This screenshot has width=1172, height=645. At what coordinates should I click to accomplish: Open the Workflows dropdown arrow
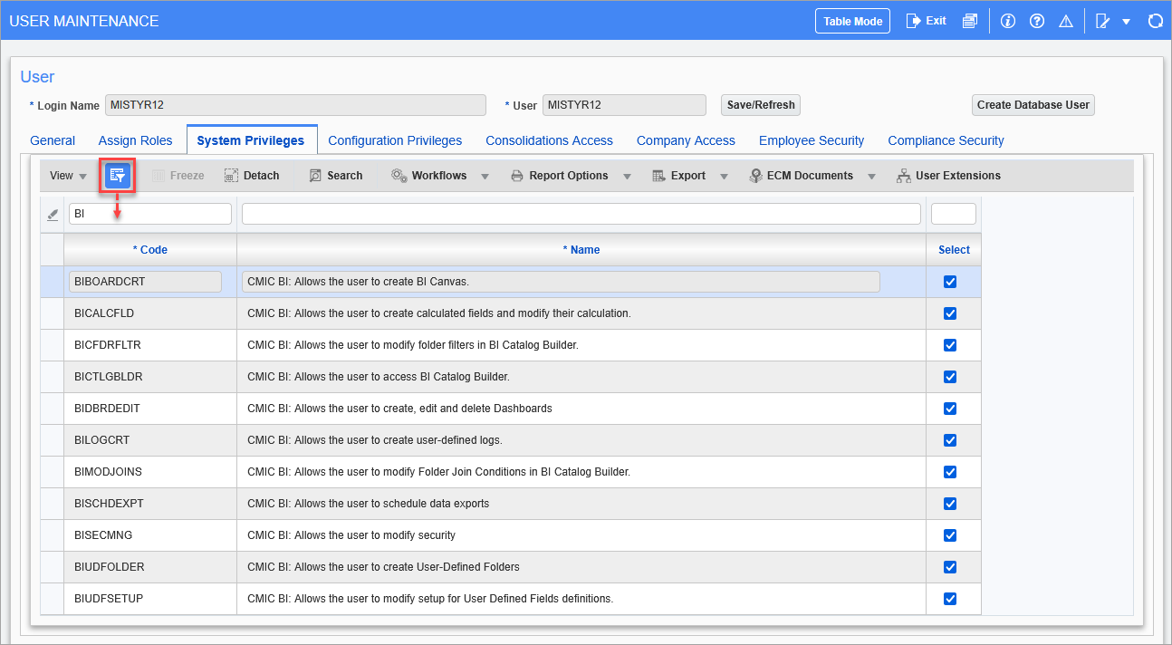pos(485,177)
